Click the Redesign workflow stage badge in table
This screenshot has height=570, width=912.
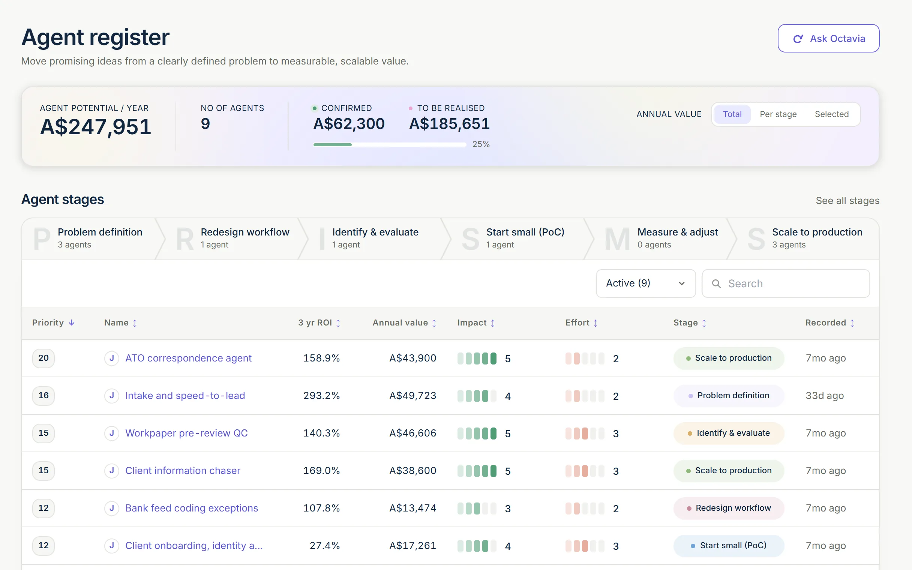click(729, 508)
